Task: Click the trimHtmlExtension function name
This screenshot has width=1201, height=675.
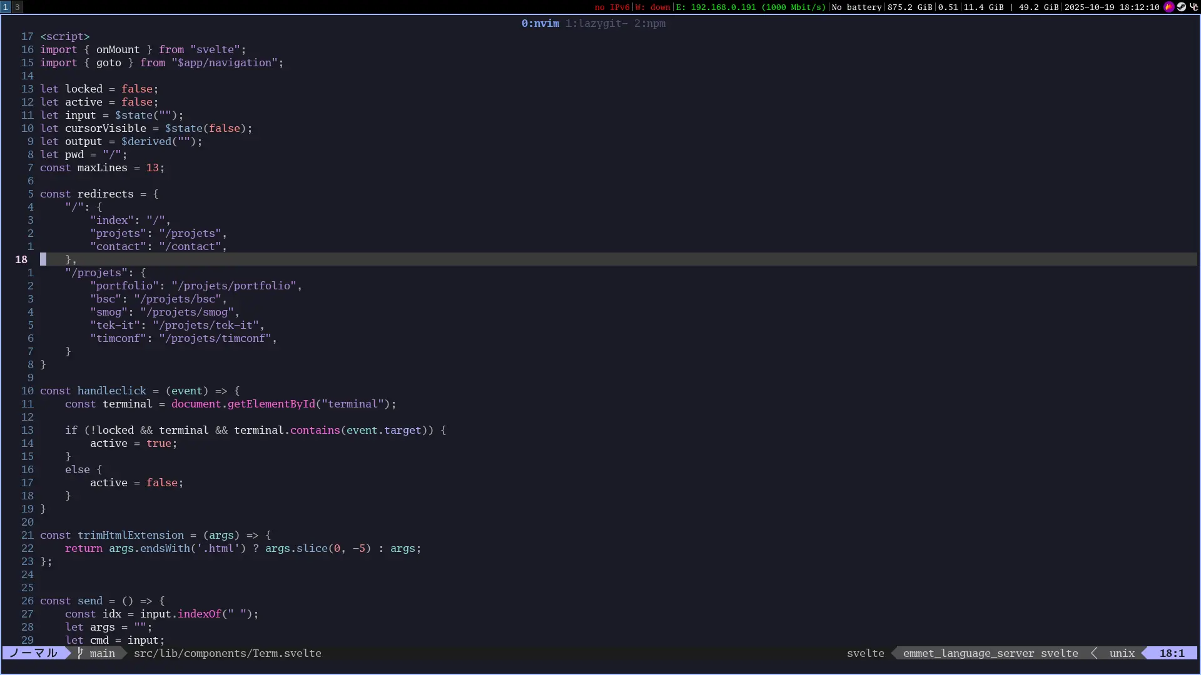Action: (130, 535)
